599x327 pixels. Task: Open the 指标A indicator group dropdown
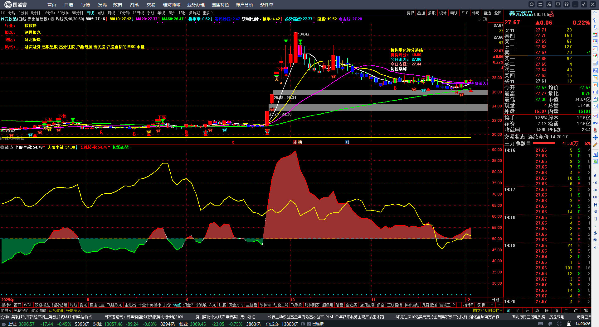click(x=6, y=305)
